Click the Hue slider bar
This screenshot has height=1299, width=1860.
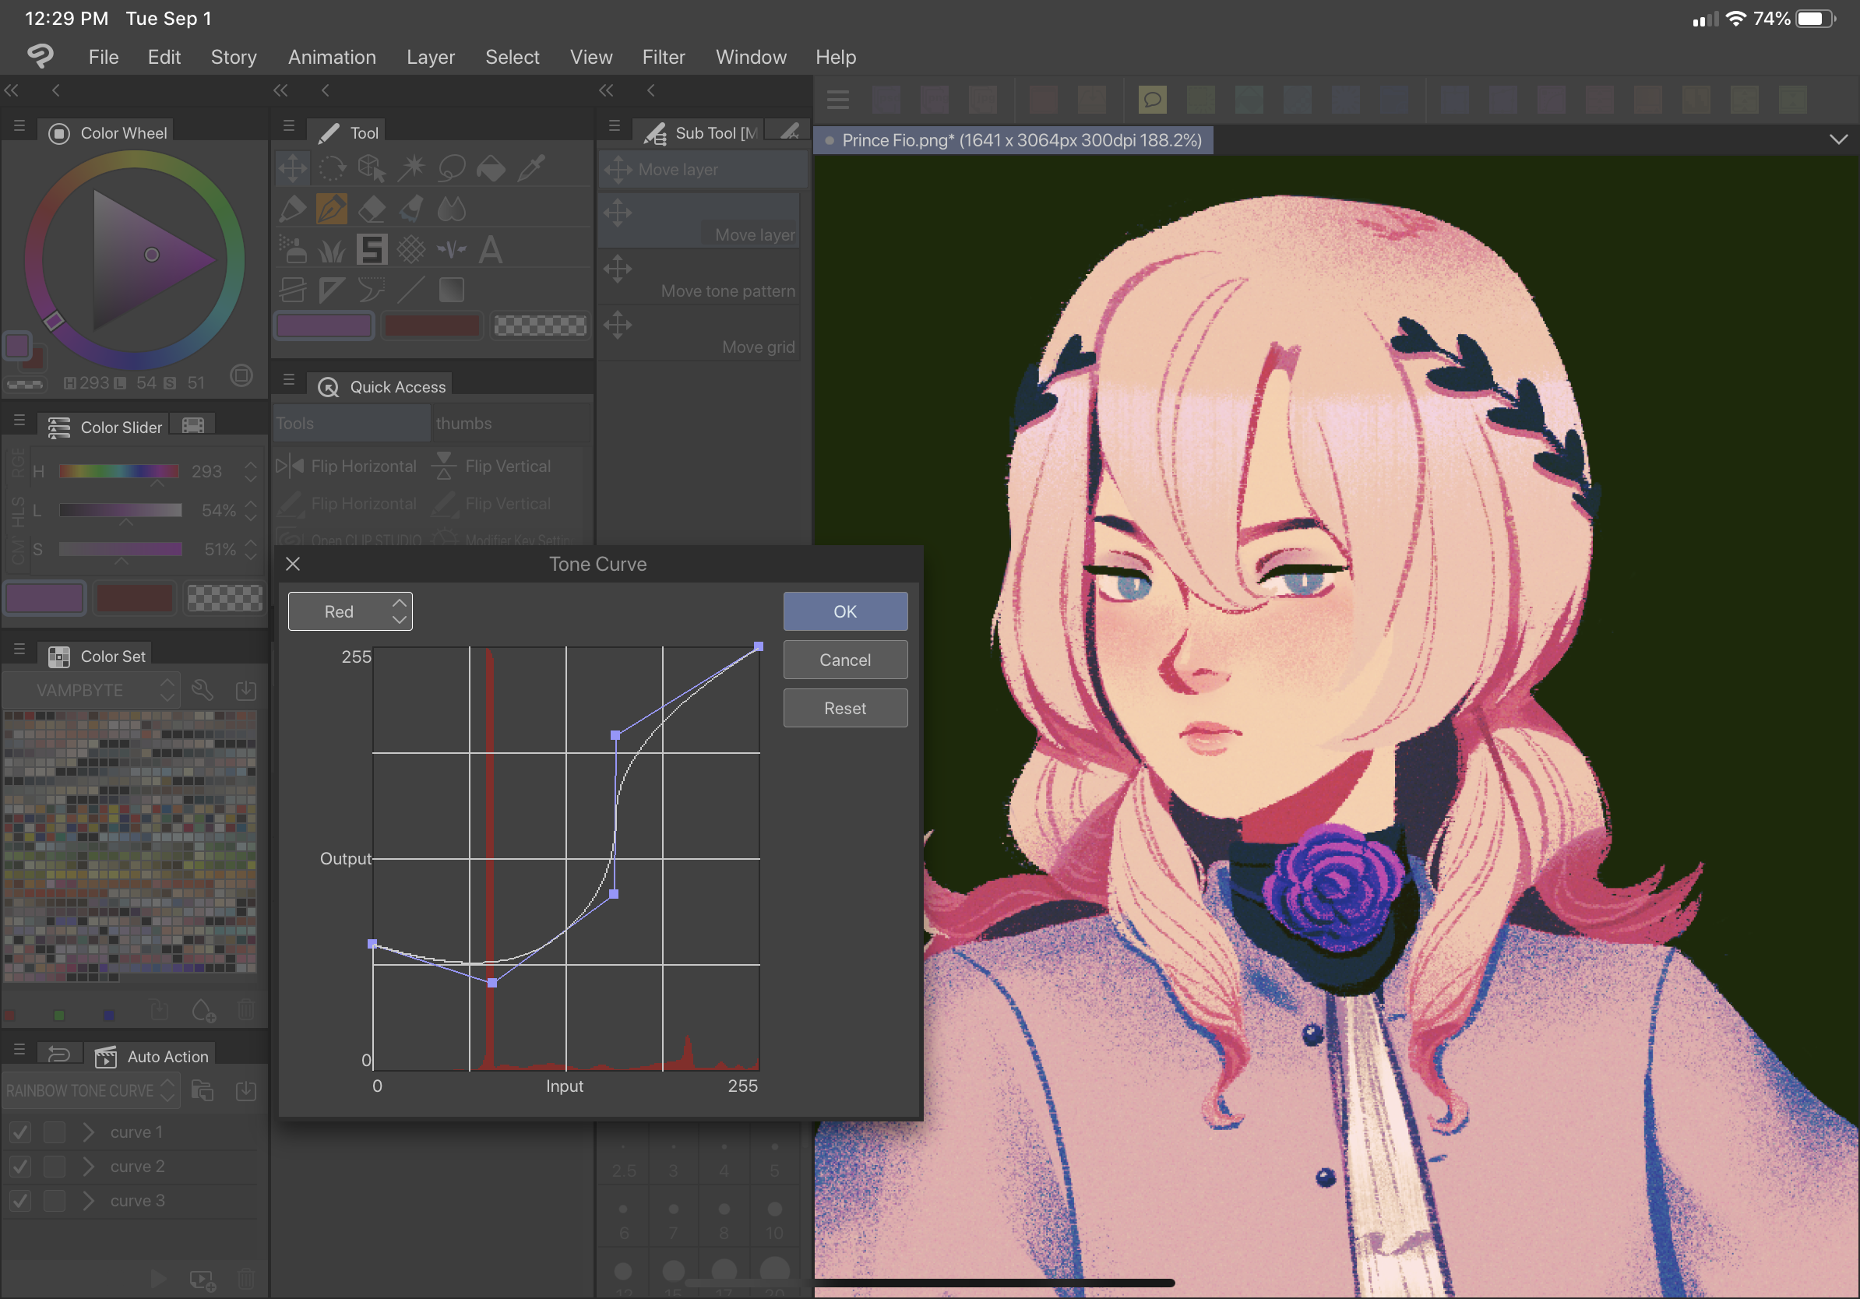pos(118,470)
